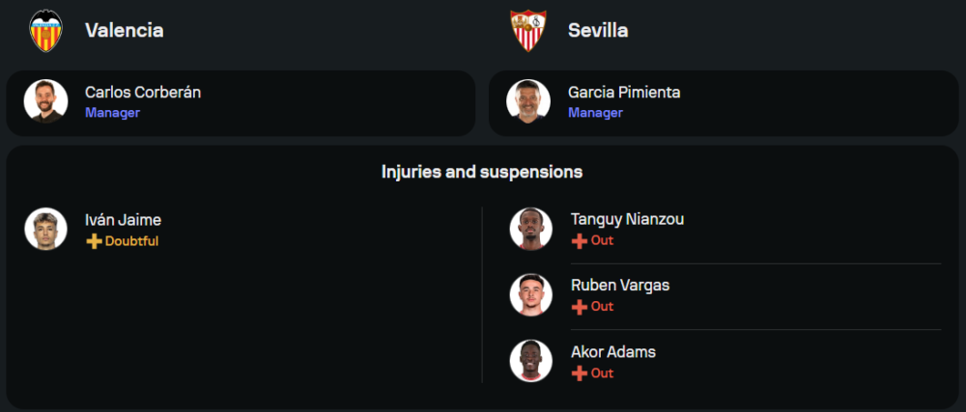Open Tanguy Nianzou's player name
This screenshot has height=412, width=966.
(x=627, y=219)
